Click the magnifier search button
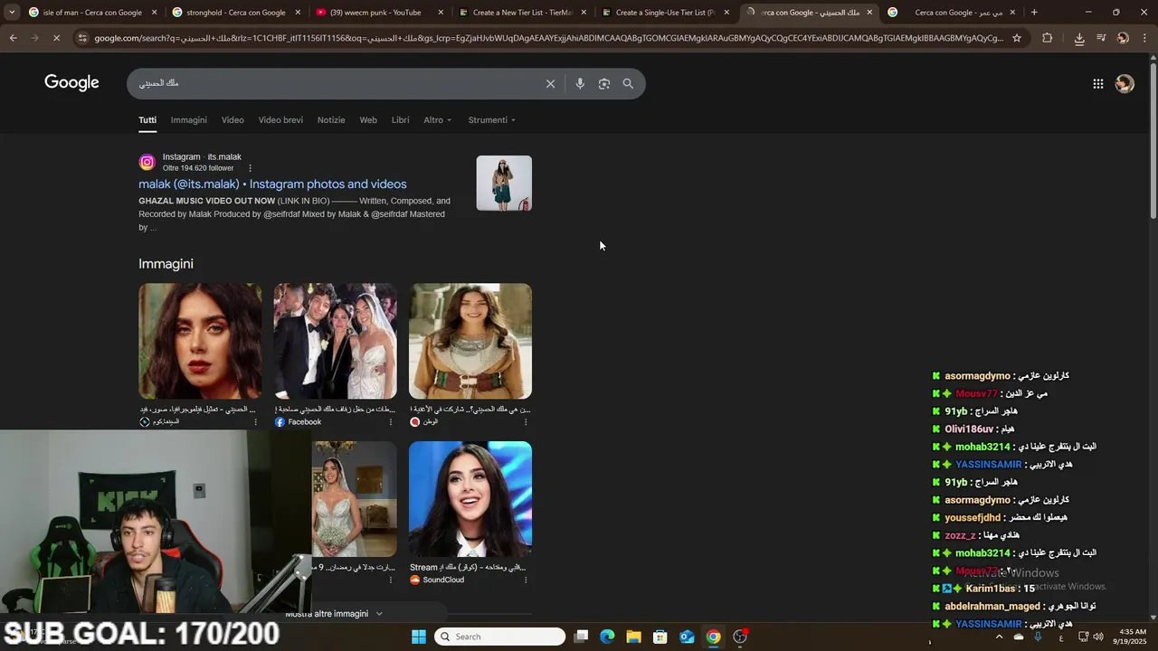 point(628,83)
